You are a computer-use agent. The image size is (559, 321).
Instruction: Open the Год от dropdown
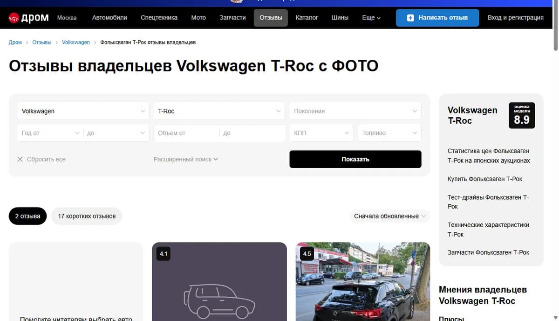tap(50, 133)
